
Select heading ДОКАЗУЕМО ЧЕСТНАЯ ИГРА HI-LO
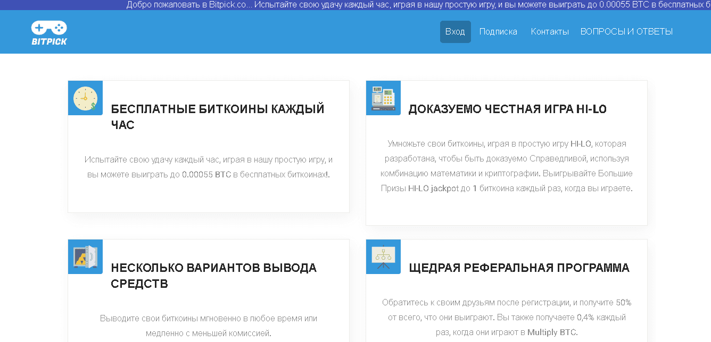(x=507, y=109)
